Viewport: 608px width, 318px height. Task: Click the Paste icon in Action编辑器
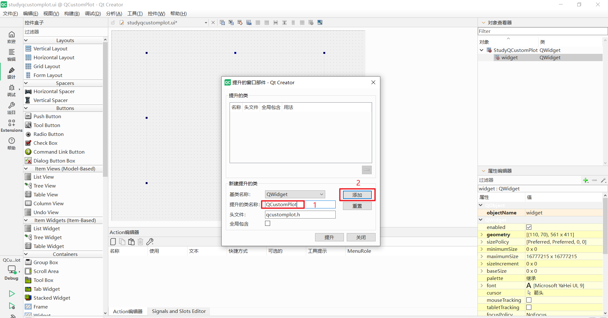click(131, 242)
